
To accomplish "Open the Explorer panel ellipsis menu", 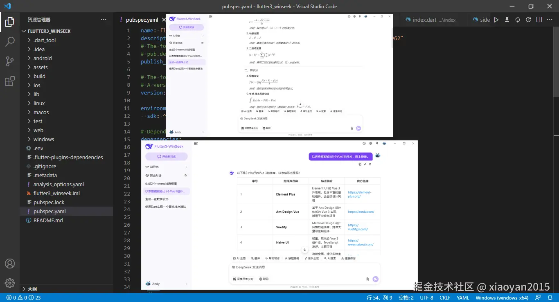I will pyautogui.click(x=104, y=20).
